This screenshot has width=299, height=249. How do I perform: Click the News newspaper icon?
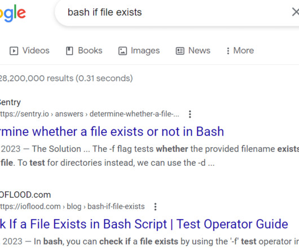click(x=180, y=51)
